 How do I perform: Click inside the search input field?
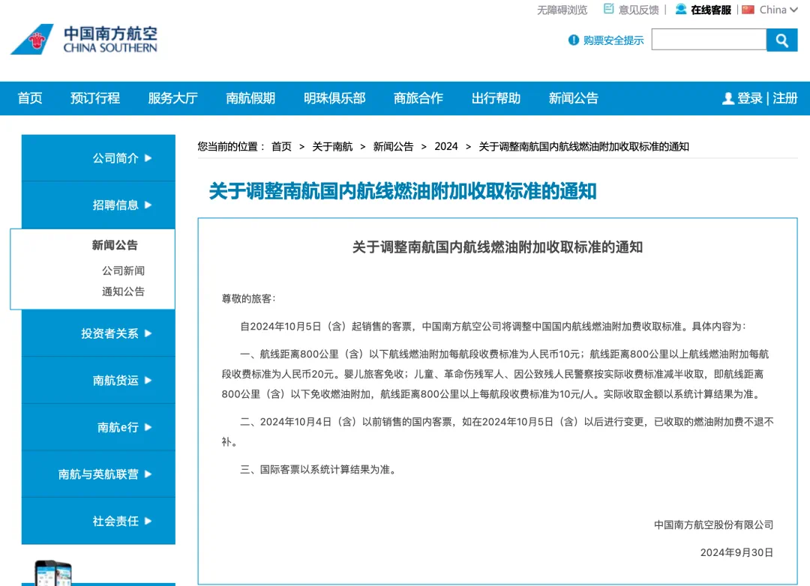[x=708, y=40]
